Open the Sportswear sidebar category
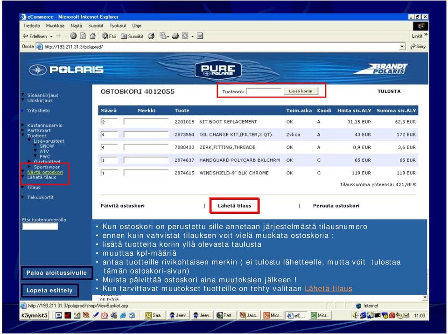Screen dimensions: 448x334 pos(47,167)
